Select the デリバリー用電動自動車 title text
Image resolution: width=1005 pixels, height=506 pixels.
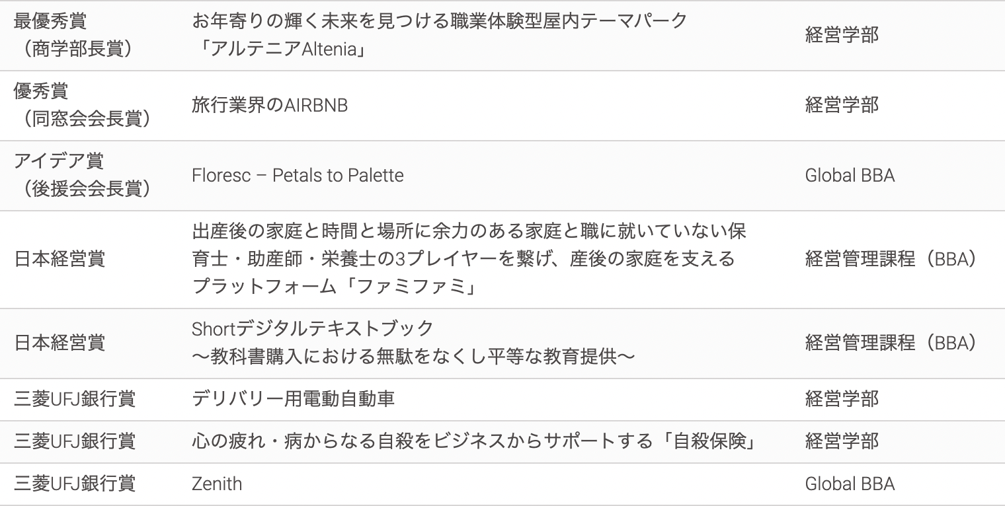[x=294, y=399]
